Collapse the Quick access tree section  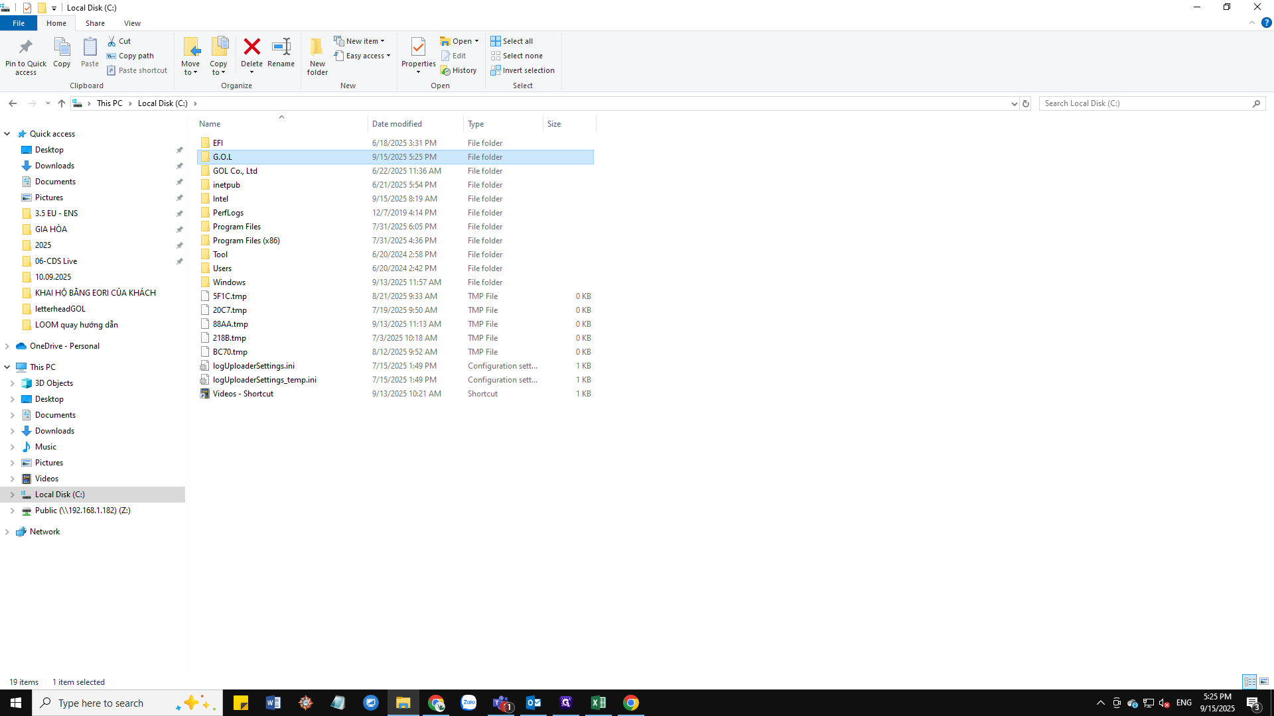pos(7,134)
